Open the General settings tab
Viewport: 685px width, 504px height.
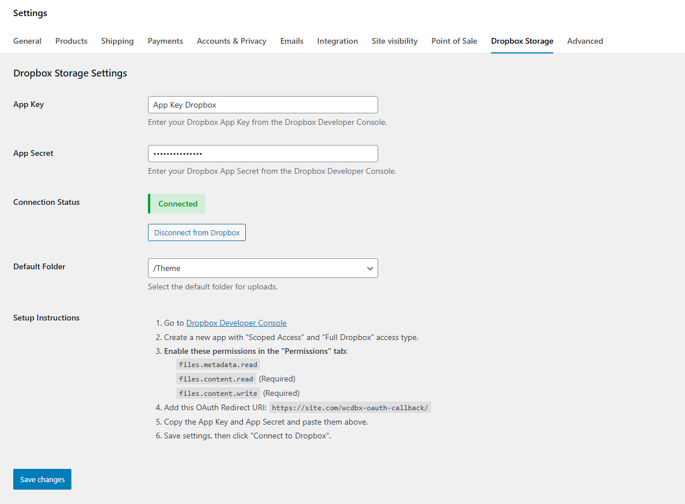click(27, 41)
